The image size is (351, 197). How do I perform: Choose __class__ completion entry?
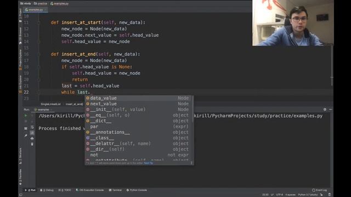138,138
